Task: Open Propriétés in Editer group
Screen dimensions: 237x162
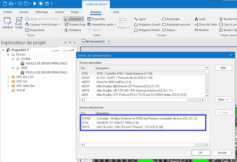Action: [96, 19]
